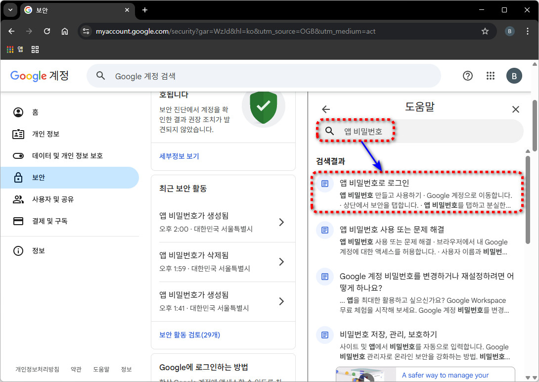539x382 pixels.
Task: Click document icon beside 앱 비밀번호로 로그인
Action: click(x=324, y=183)
